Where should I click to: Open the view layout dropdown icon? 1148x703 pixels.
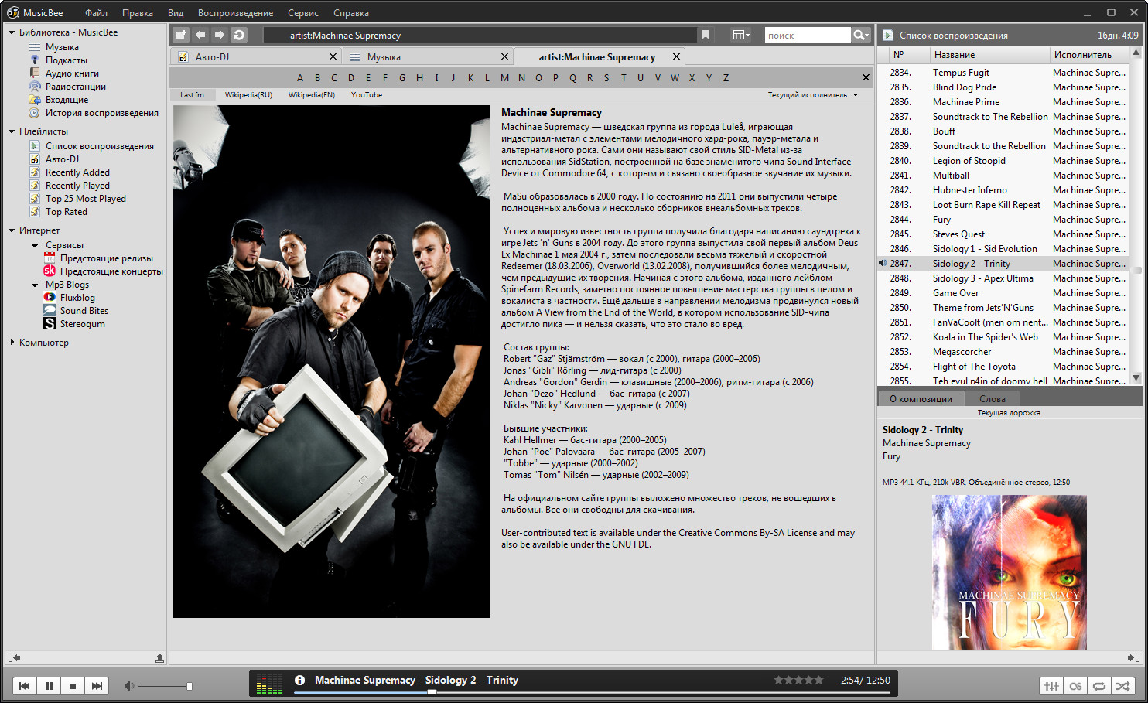[741, 35]
